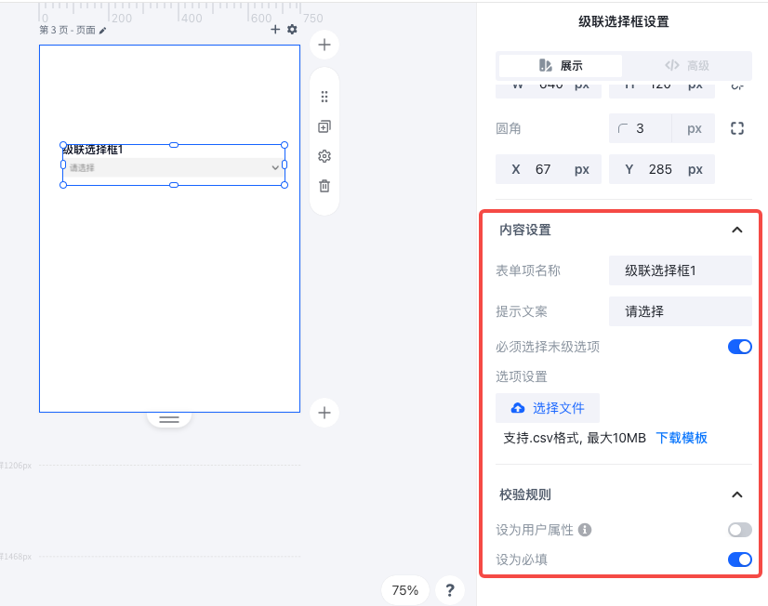
Task: Add a page with the plus button above the floating toolbar
Action: pos(324,45)
